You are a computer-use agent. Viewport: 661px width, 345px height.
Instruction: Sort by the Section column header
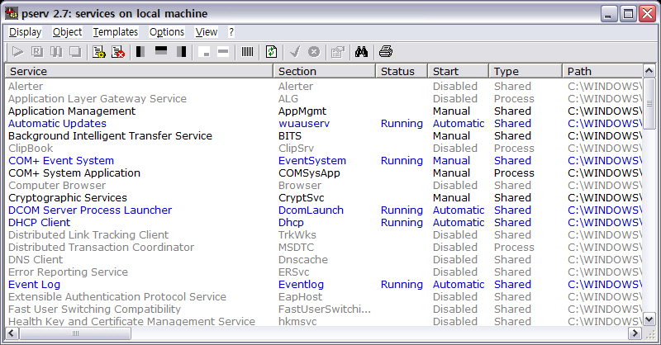pos(324,71)
